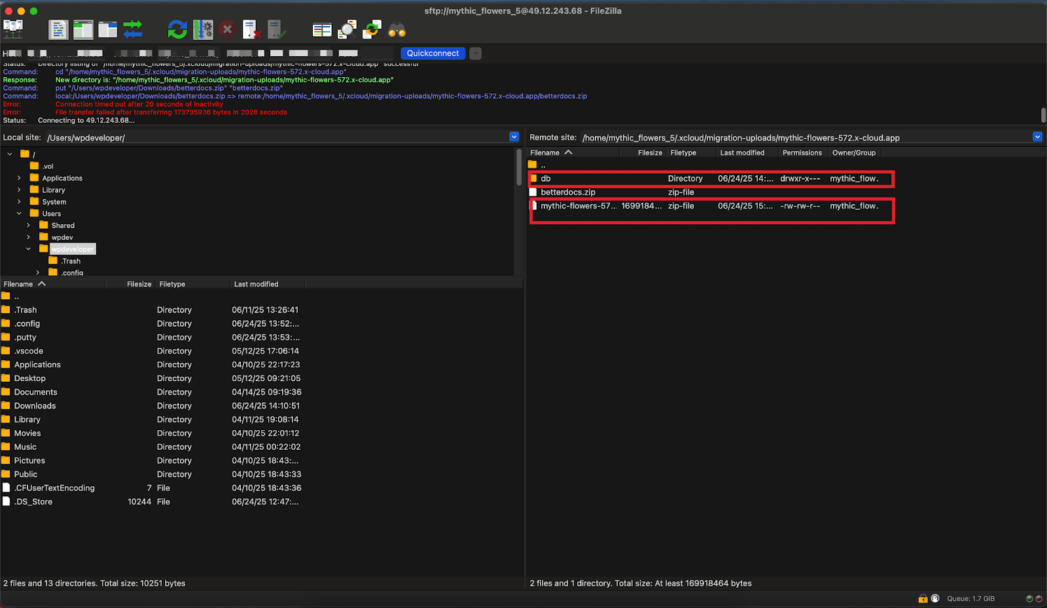Open the Local site path dropdown
This screenshot has width=1047, height=608.
pos(514,137)
